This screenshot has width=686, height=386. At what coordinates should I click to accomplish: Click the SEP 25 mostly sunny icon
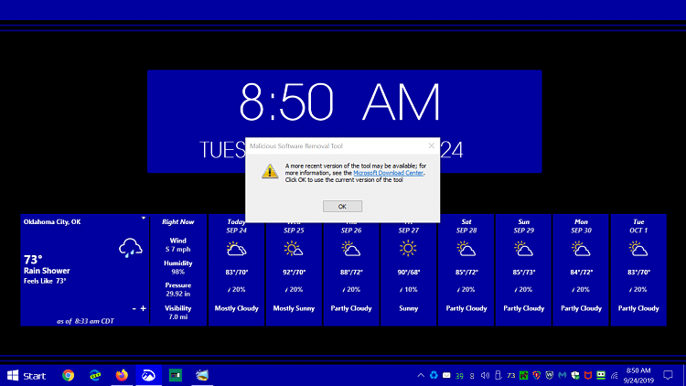(294, 249)
